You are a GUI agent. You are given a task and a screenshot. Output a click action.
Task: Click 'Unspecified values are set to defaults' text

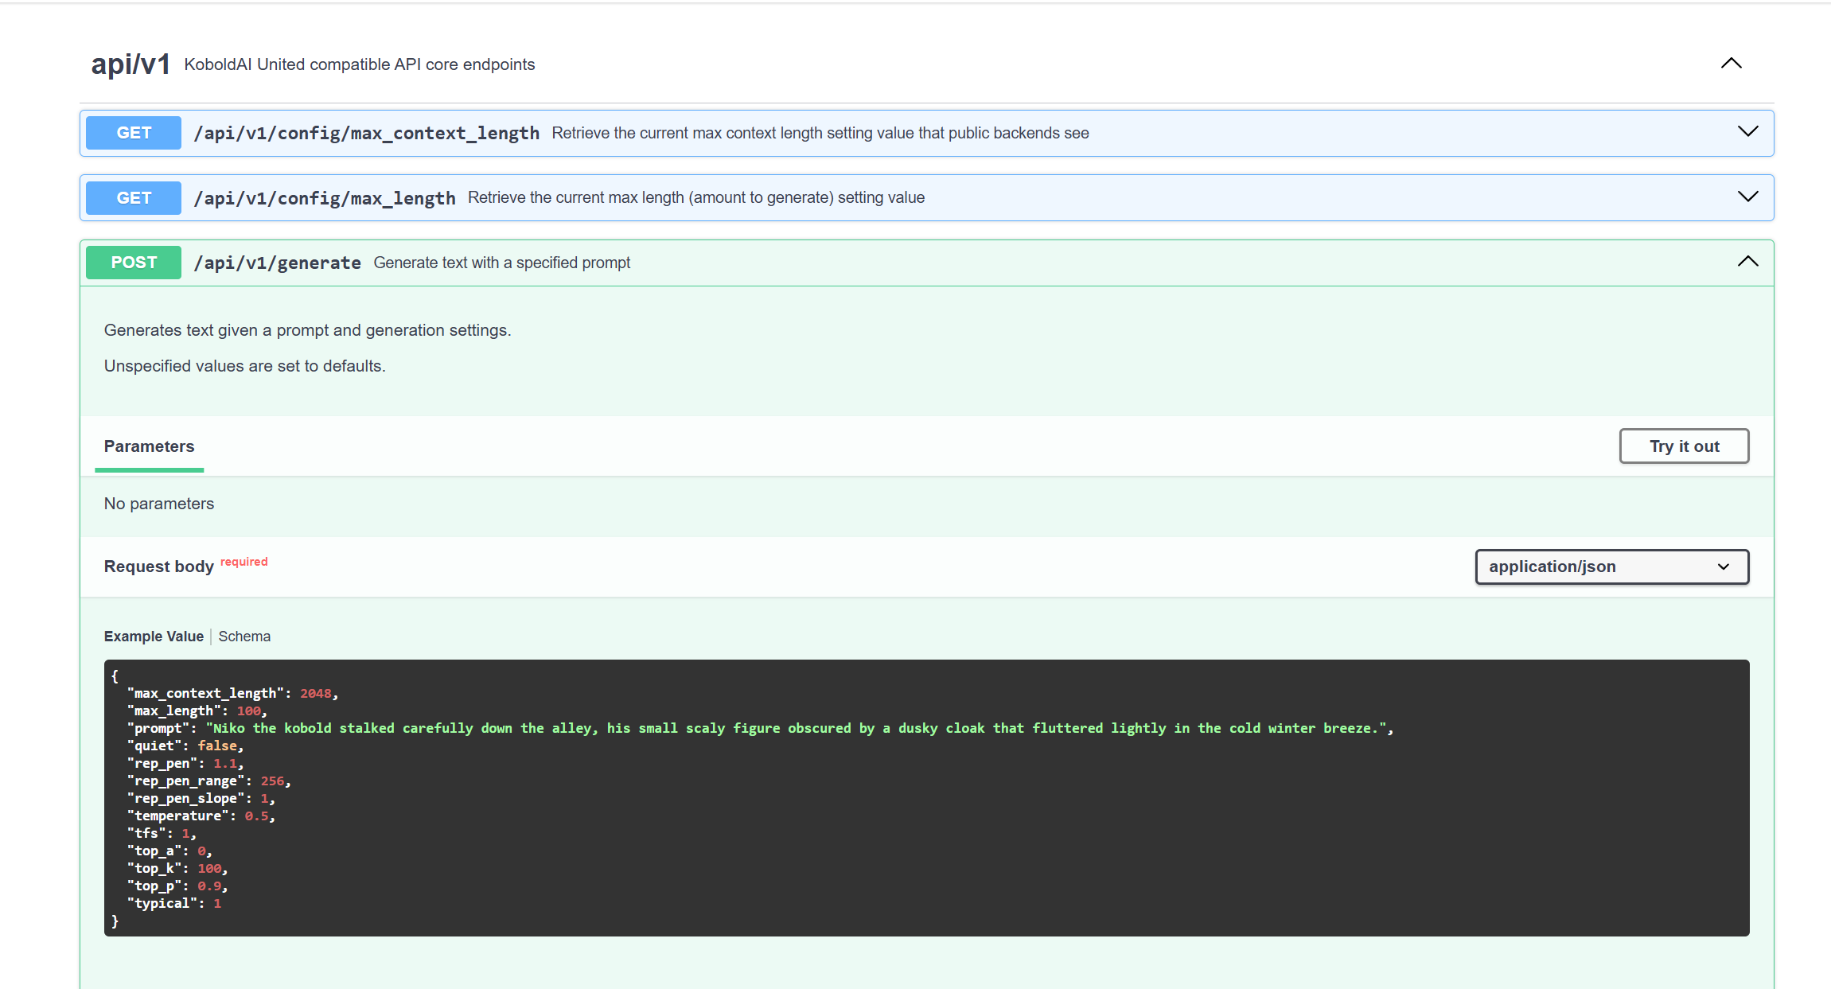(x=244, y=366)
